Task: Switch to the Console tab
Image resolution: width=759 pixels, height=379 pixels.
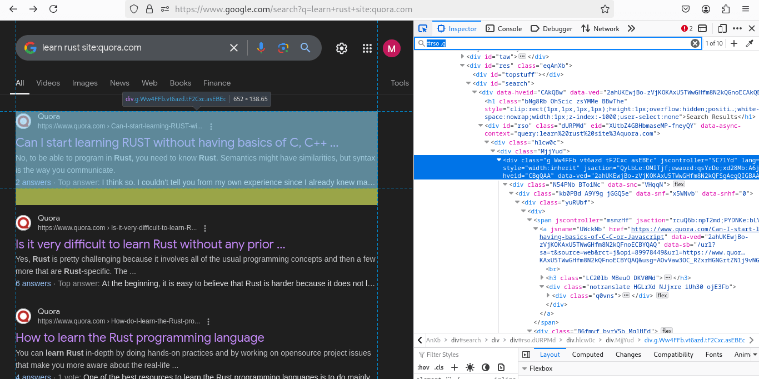Action: 504,28
